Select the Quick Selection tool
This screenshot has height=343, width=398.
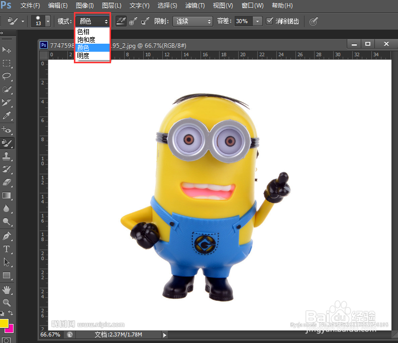coord(7,89)
